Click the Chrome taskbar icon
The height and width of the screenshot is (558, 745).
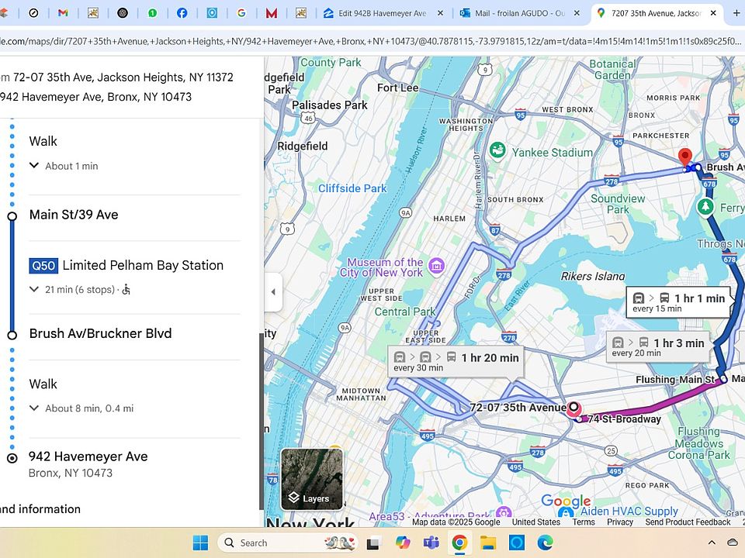459,542
